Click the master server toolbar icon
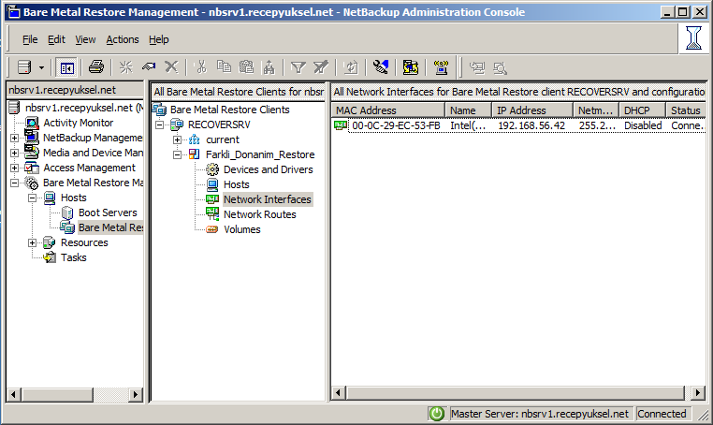713x425 pixels. pos(24,67)
